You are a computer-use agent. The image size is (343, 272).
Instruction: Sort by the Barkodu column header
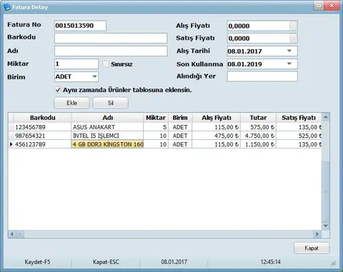click(43, 118)
